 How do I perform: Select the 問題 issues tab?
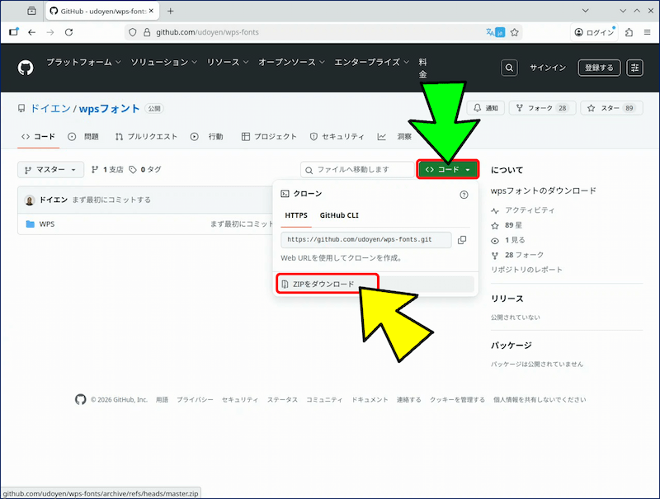point(83,136)
